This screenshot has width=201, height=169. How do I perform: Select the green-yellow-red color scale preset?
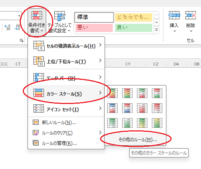click(x=112, y=93)
